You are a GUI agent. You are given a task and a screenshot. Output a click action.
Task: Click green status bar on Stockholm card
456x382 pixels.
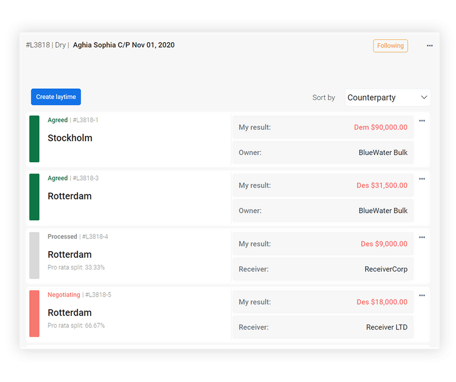(x=34, y=138)
